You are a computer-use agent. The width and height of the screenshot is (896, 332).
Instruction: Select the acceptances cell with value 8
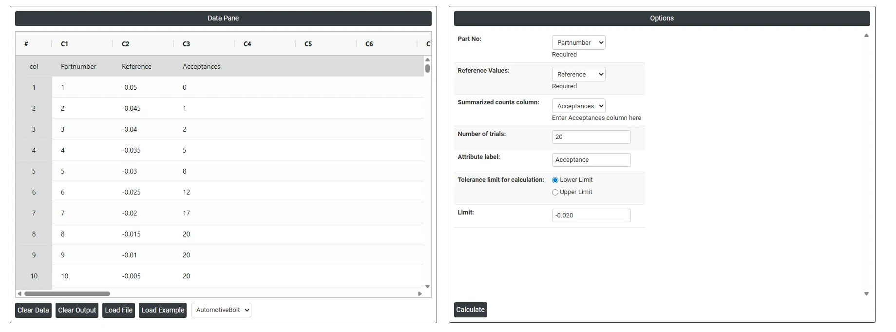204,171
